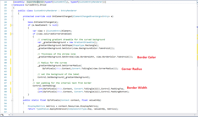
Task: Click the SetStroke method call
Action: pos(68,57)
